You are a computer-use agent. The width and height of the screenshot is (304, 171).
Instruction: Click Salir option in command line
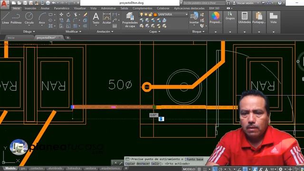(155, 163)
